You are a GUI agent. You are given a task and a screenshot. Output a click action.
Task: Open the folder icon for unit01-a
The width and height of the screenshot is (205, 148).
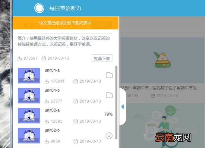coord(109,75)
